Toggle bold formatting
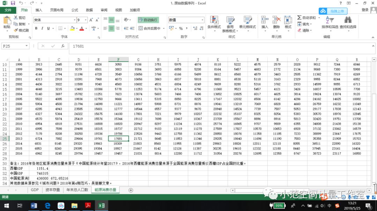The image size is (377, 211). tap(36, 28)
